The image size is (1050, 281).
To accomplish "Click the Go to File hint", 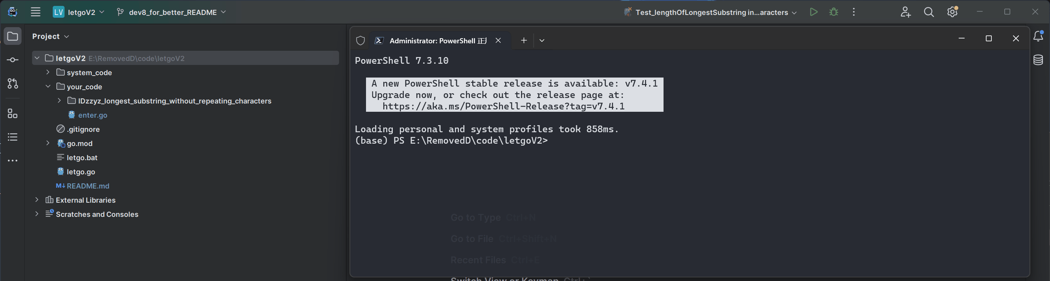I will 503,239.
